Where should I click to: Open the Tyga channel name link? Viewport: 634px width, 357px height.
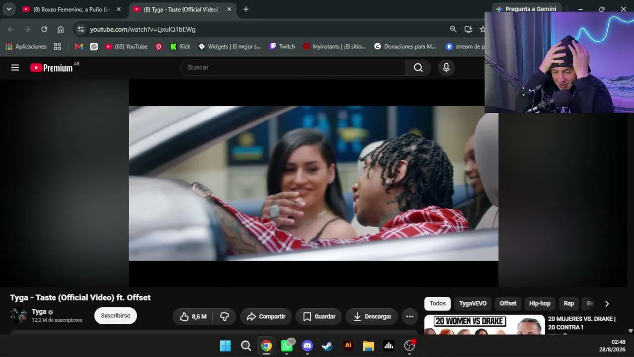pos(39,312)
